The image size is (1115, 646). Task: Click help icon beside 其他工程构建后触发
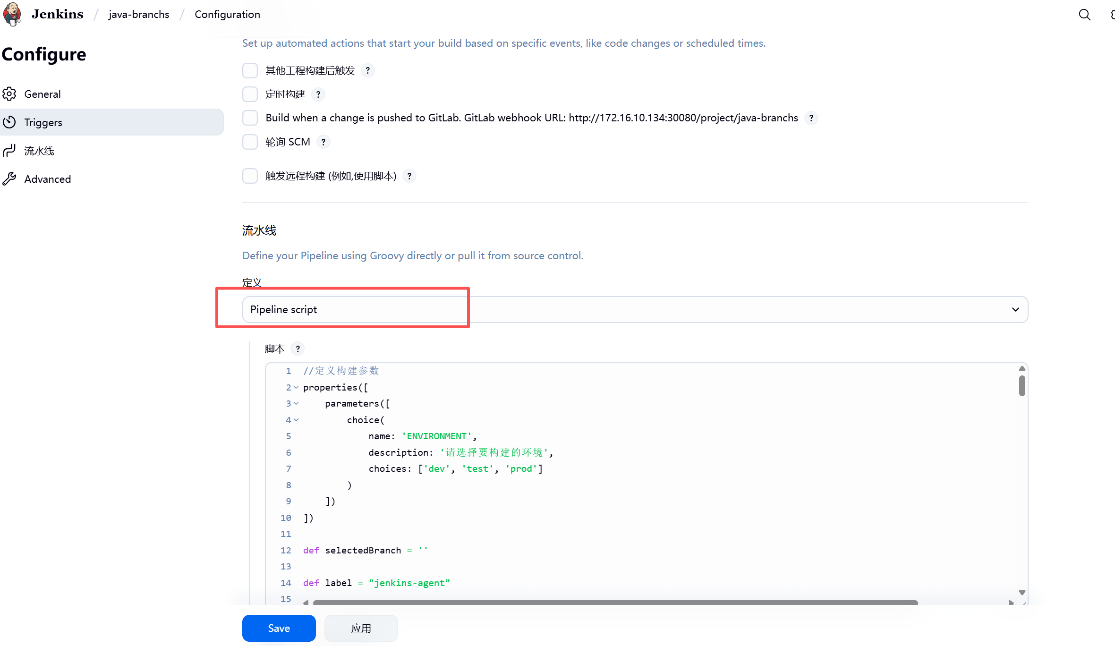point(367,70)
